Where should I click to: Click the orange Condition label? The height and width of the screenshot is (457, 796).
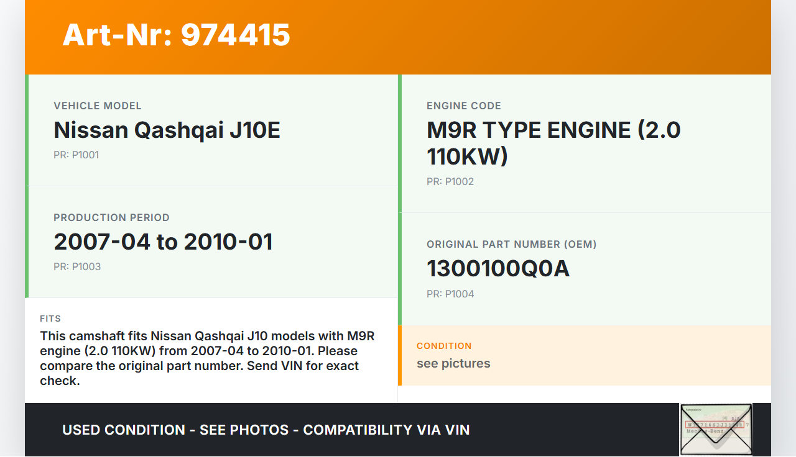point(444,346)
